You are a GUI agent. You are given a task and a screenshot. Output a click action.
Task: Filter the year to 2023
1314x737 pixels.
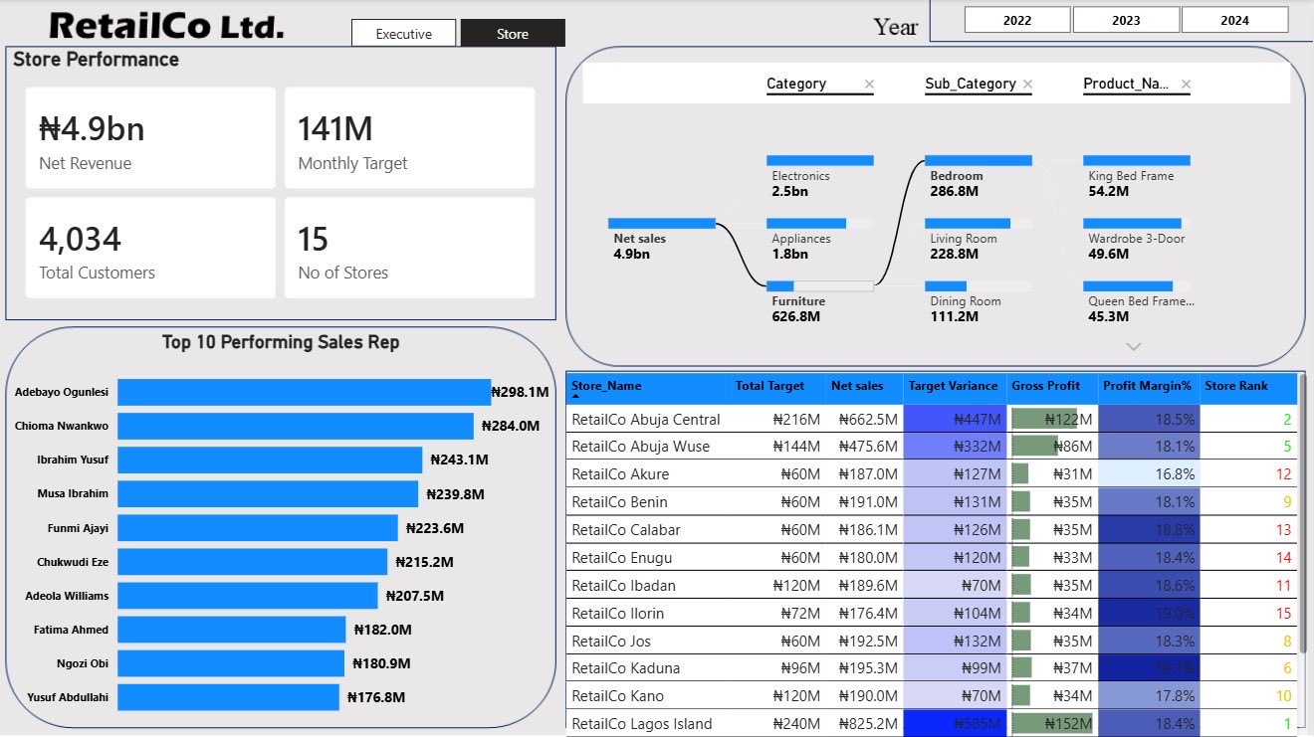pyautogui.click(x=1126, y=20)
